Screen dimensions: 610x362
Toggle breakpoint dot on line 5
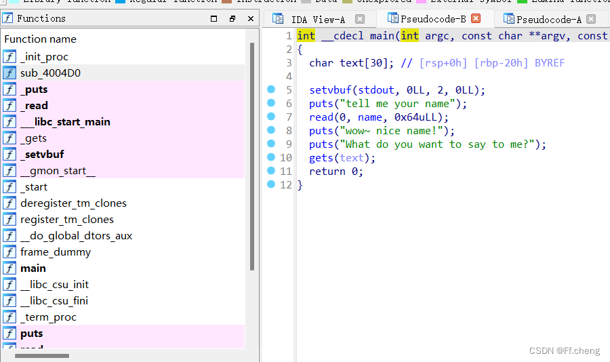[271, 89]
